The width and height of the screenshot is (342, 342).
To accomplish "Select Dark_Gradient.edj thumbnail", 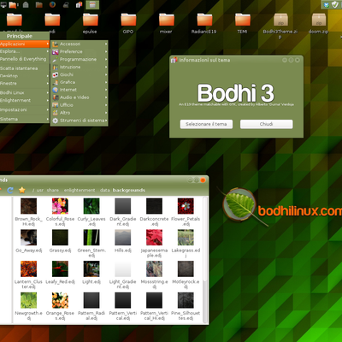I will click(x=123, y=206).
